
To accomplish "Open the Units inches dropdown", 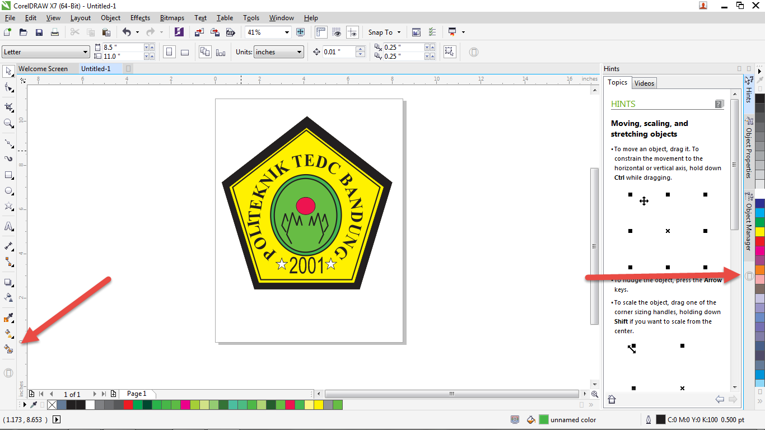I will pyautogui.click(x=300, y=52).
